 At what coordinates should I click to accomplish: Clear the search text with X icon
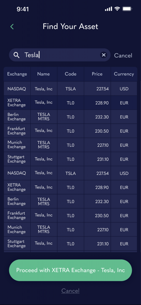pos(104,55)
